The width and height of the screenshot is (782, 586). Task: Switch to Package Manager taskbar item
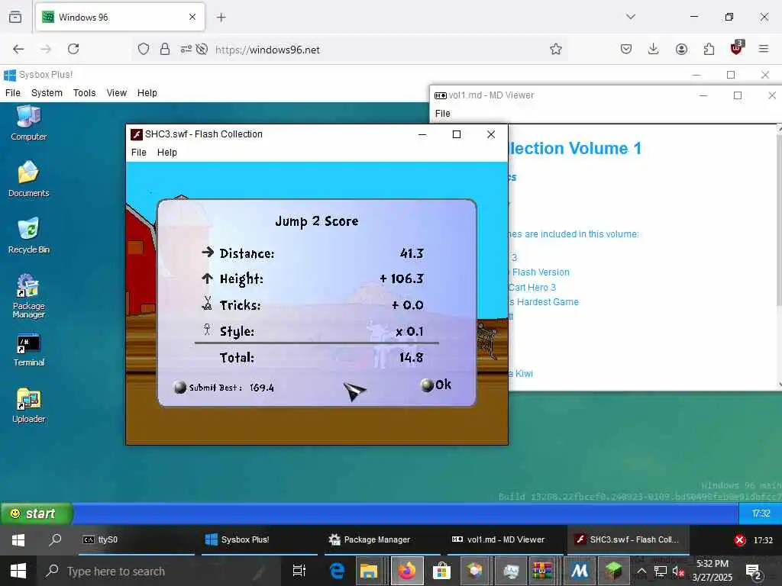pyautogui.click(x=383, y=539)
